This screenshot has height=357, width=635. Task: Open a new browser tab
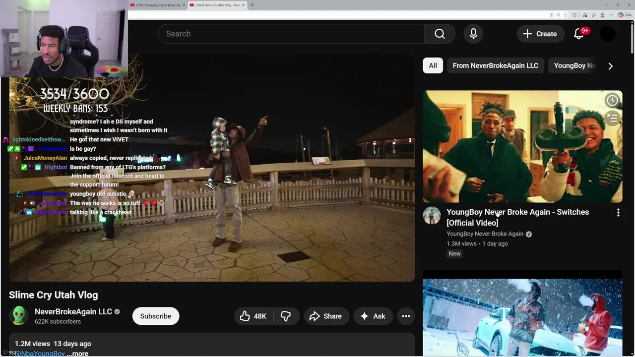tap(252, 5)
